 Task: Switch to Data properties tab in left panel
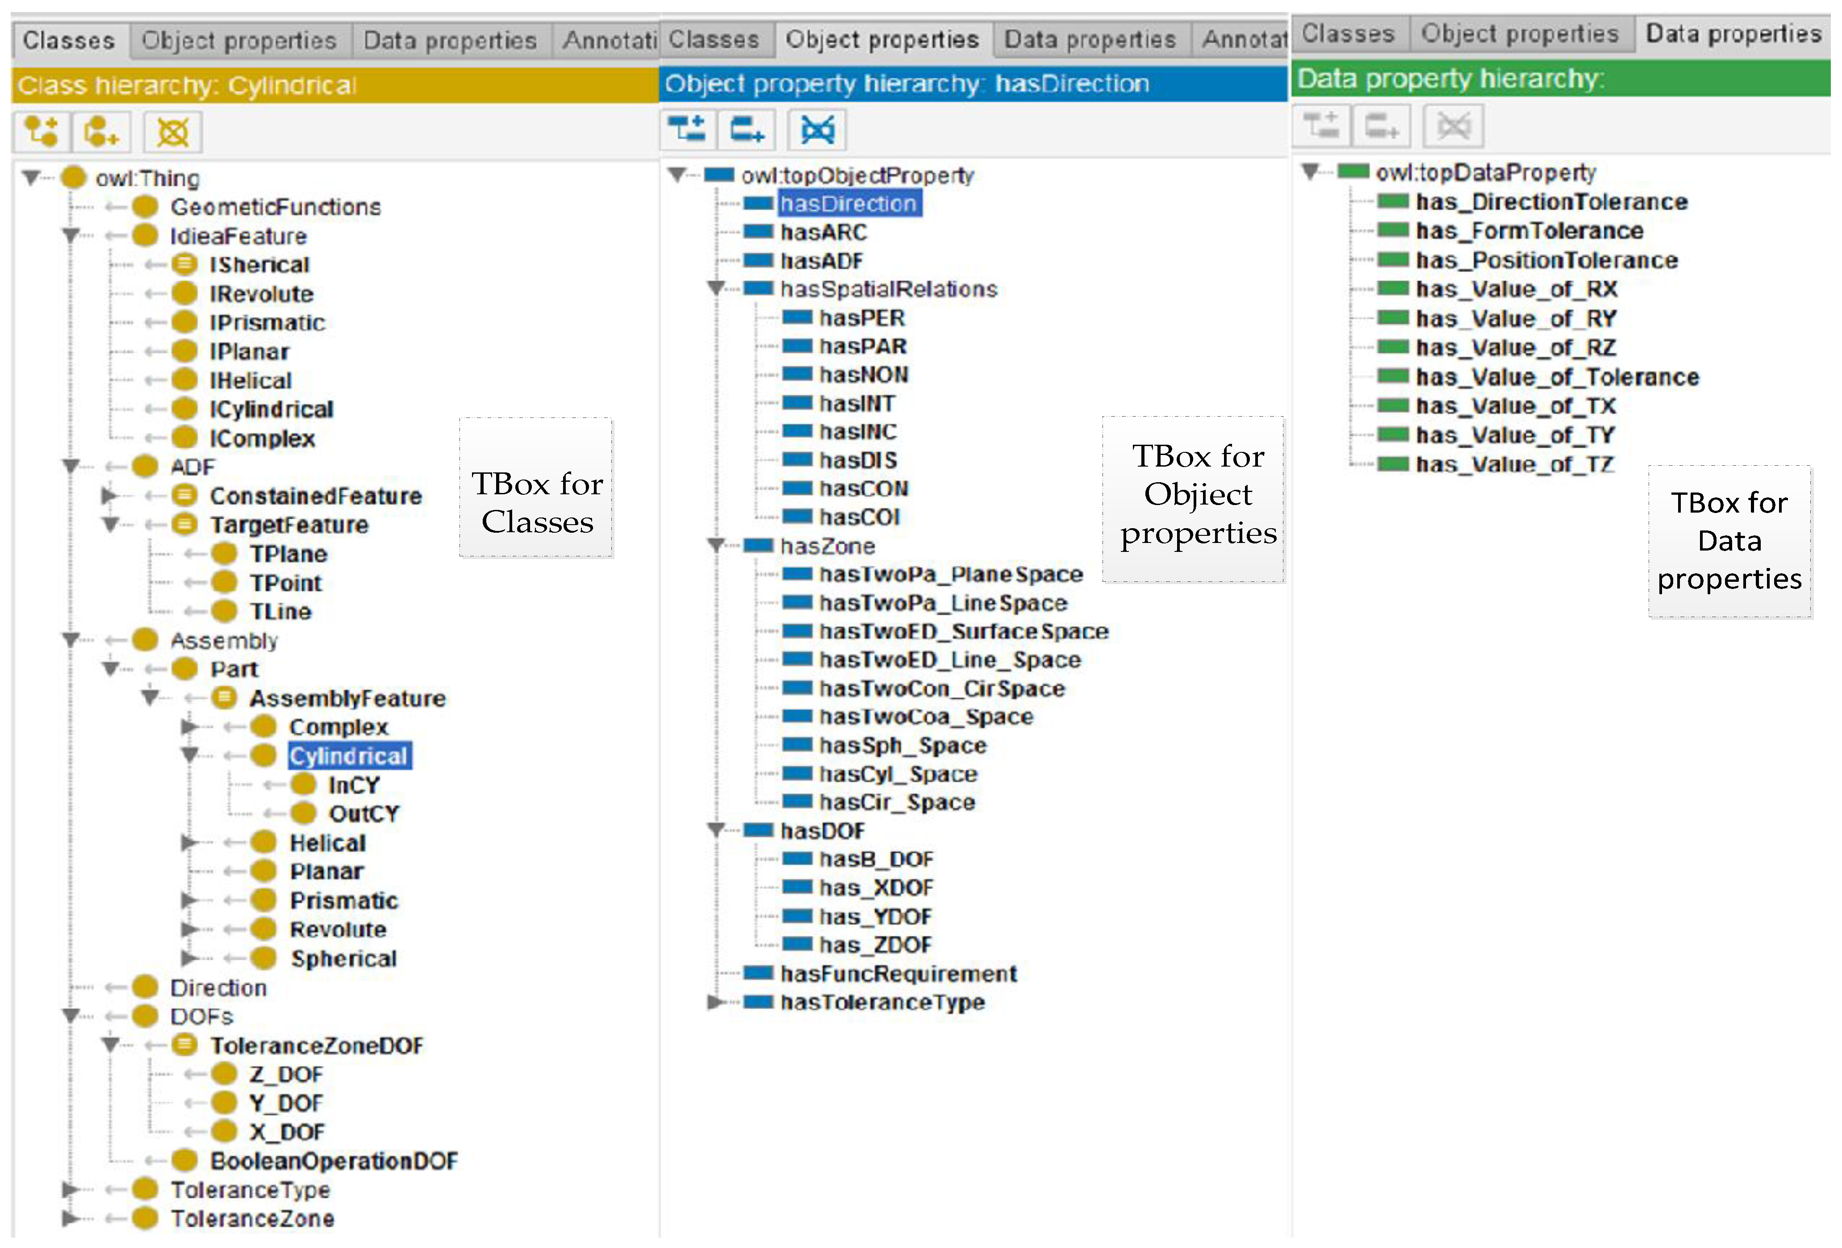pos(449,41)
